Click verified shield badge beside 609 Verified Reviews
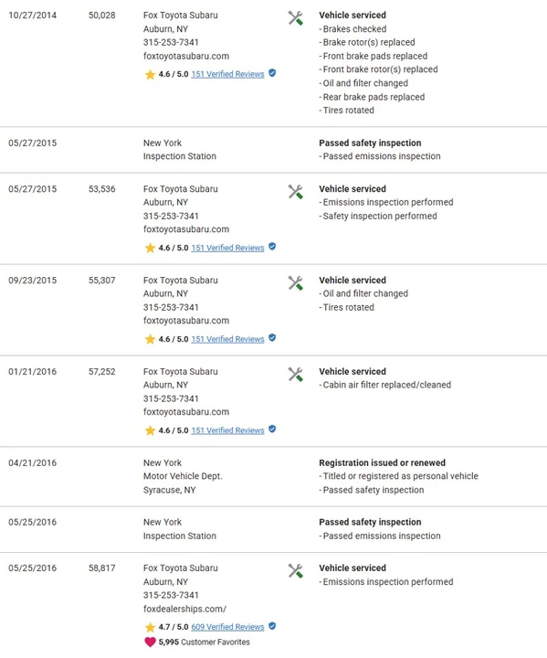This screenshot has width=547, height=658. click(272, 626)
